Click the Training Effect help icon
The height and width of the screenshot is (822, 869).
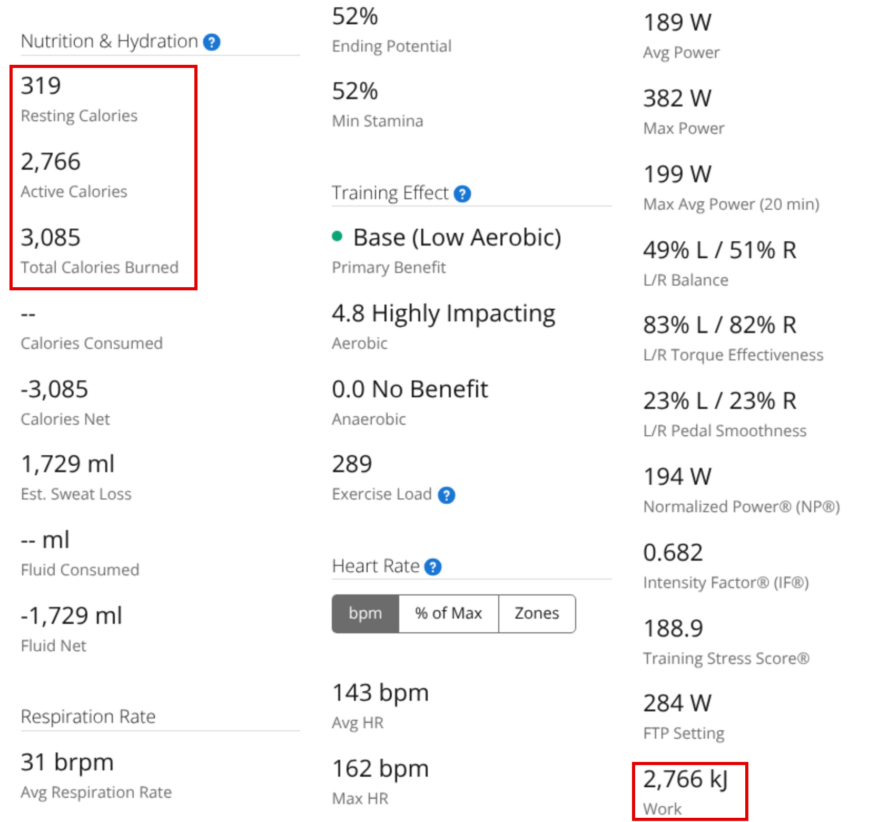click(x=462, y=194)
